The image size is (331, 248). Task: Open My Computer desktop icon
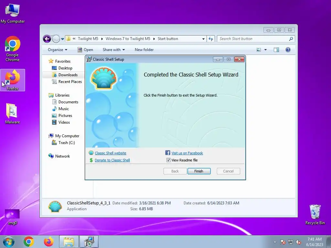[13, 14]
